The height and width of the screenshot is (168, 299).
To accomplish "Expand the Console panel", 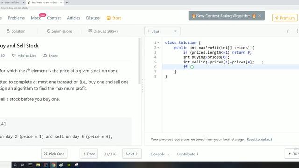I will [160, 154].
